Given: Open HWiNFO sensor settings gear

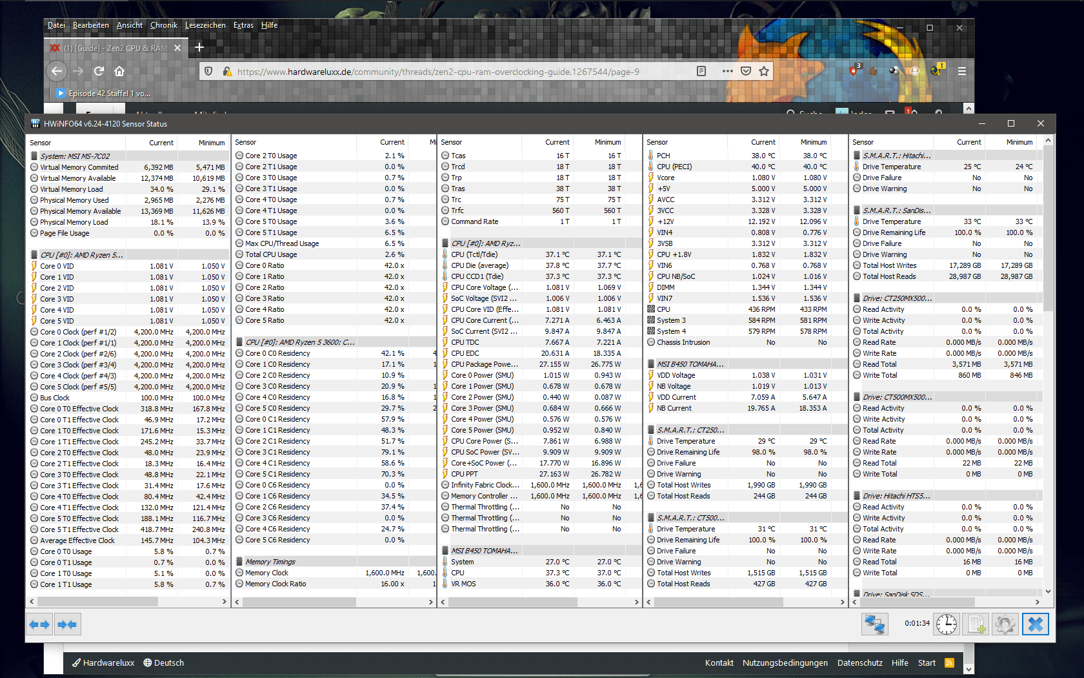Looking at the screenshot, I should (x=1005, y=624).
